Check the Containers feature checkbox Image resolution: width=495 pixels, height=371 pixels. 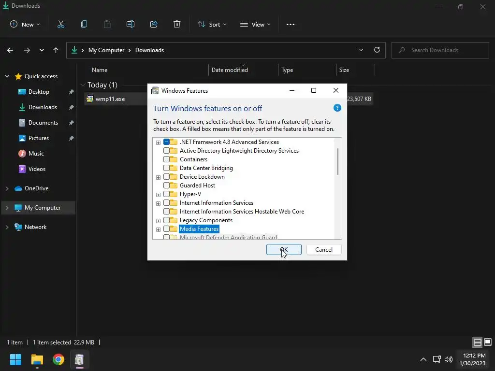(x=166, y=159)
